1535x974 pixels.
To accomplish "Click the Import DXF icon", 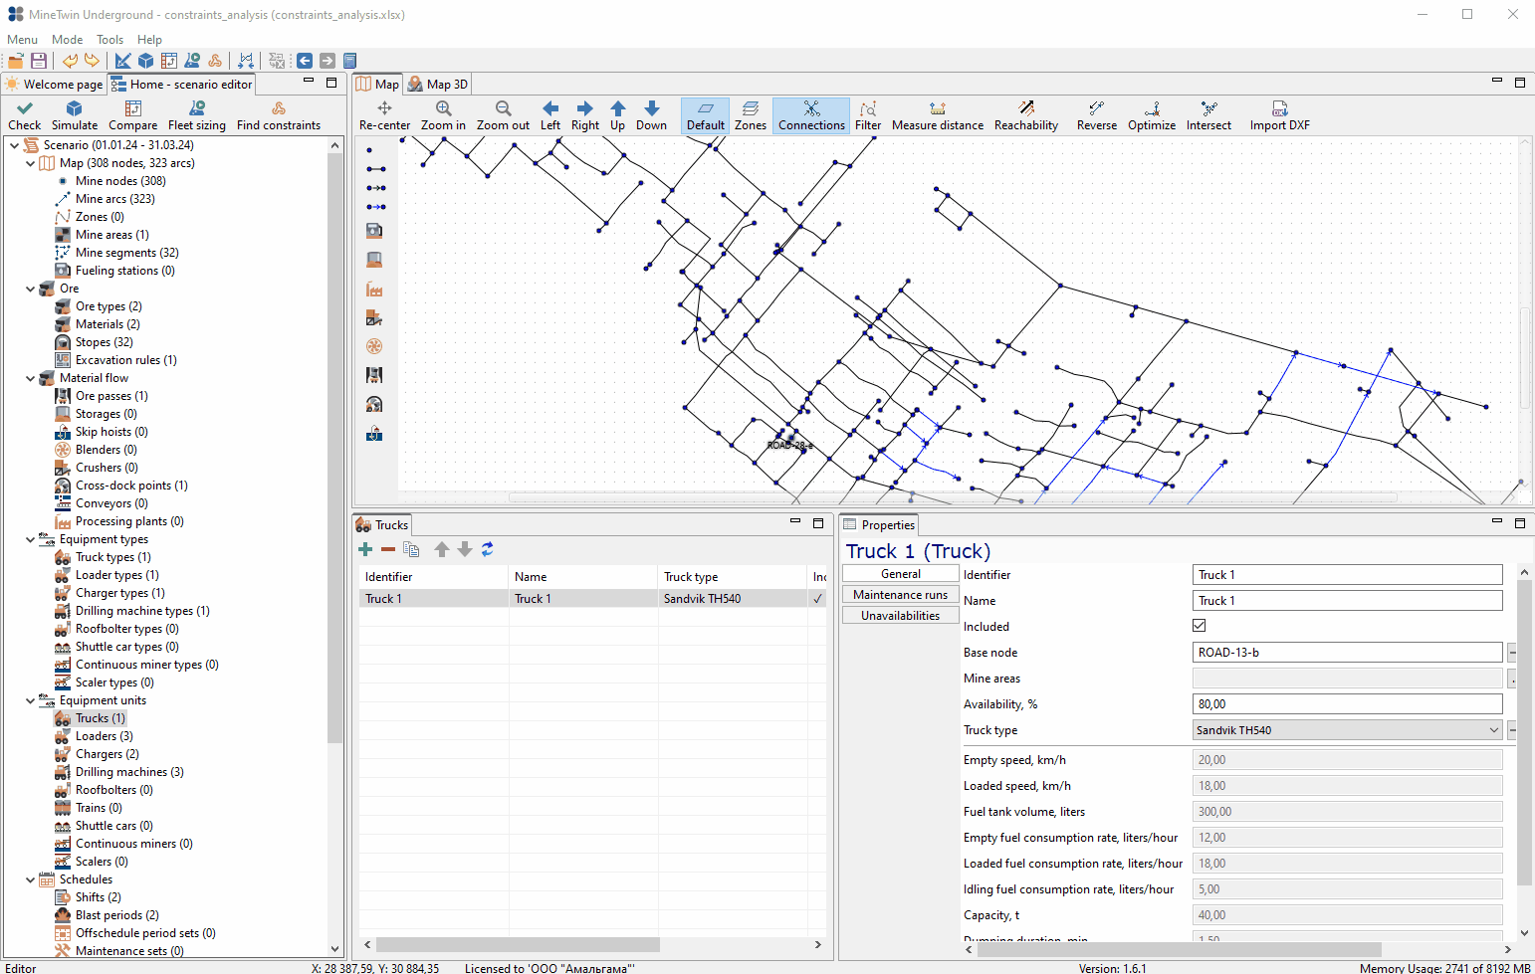I will click(x=1279, y=108).
